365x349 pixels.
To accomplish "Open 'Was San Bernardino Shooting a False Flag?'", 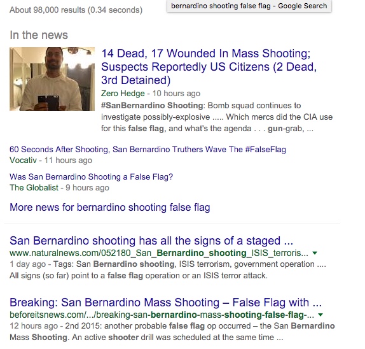I will (x=92, y=176).
